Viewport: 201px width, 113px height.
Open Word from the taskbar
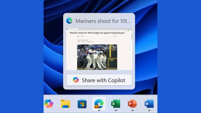click(x=149, y=104)
